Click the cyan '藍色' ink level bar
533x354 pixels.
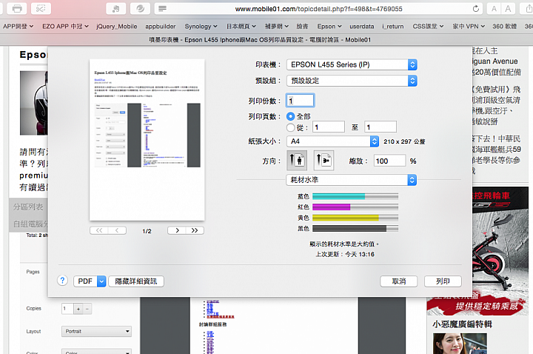355,196
